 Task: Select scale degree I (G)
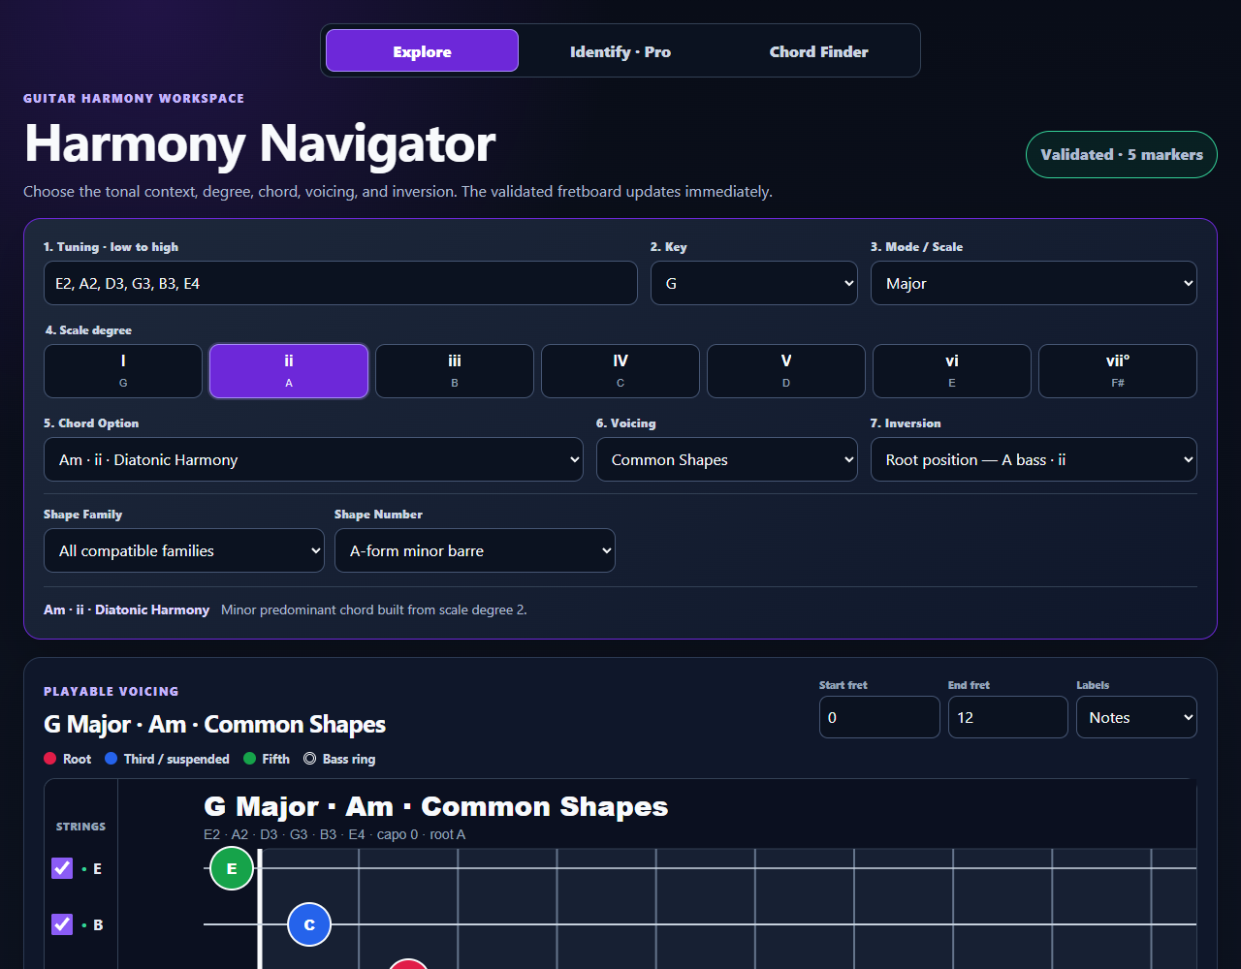[123, 370]
